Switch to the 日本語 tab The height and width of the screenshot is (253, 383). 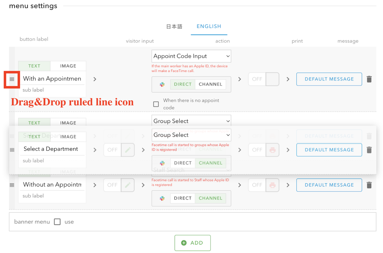[x=174, y=26]
